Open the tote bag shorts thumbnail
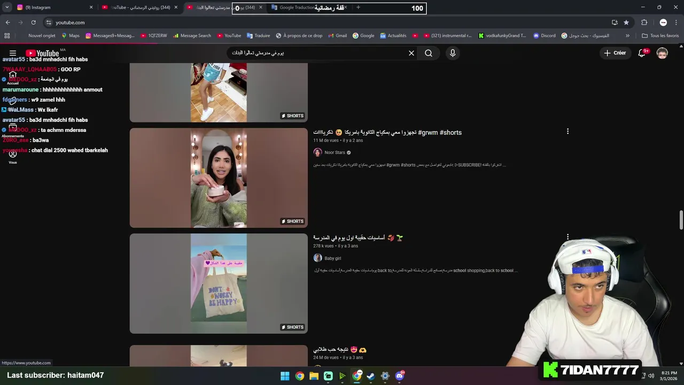 tap(219, 283)
